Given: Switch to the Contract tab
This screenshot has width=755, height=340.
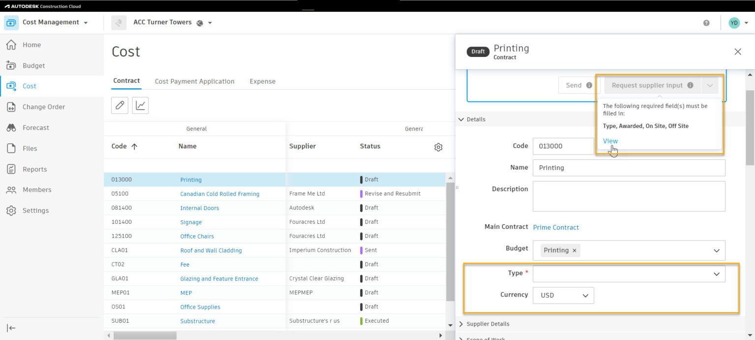Looking at the screenshot, I should [x=127, y=81].
